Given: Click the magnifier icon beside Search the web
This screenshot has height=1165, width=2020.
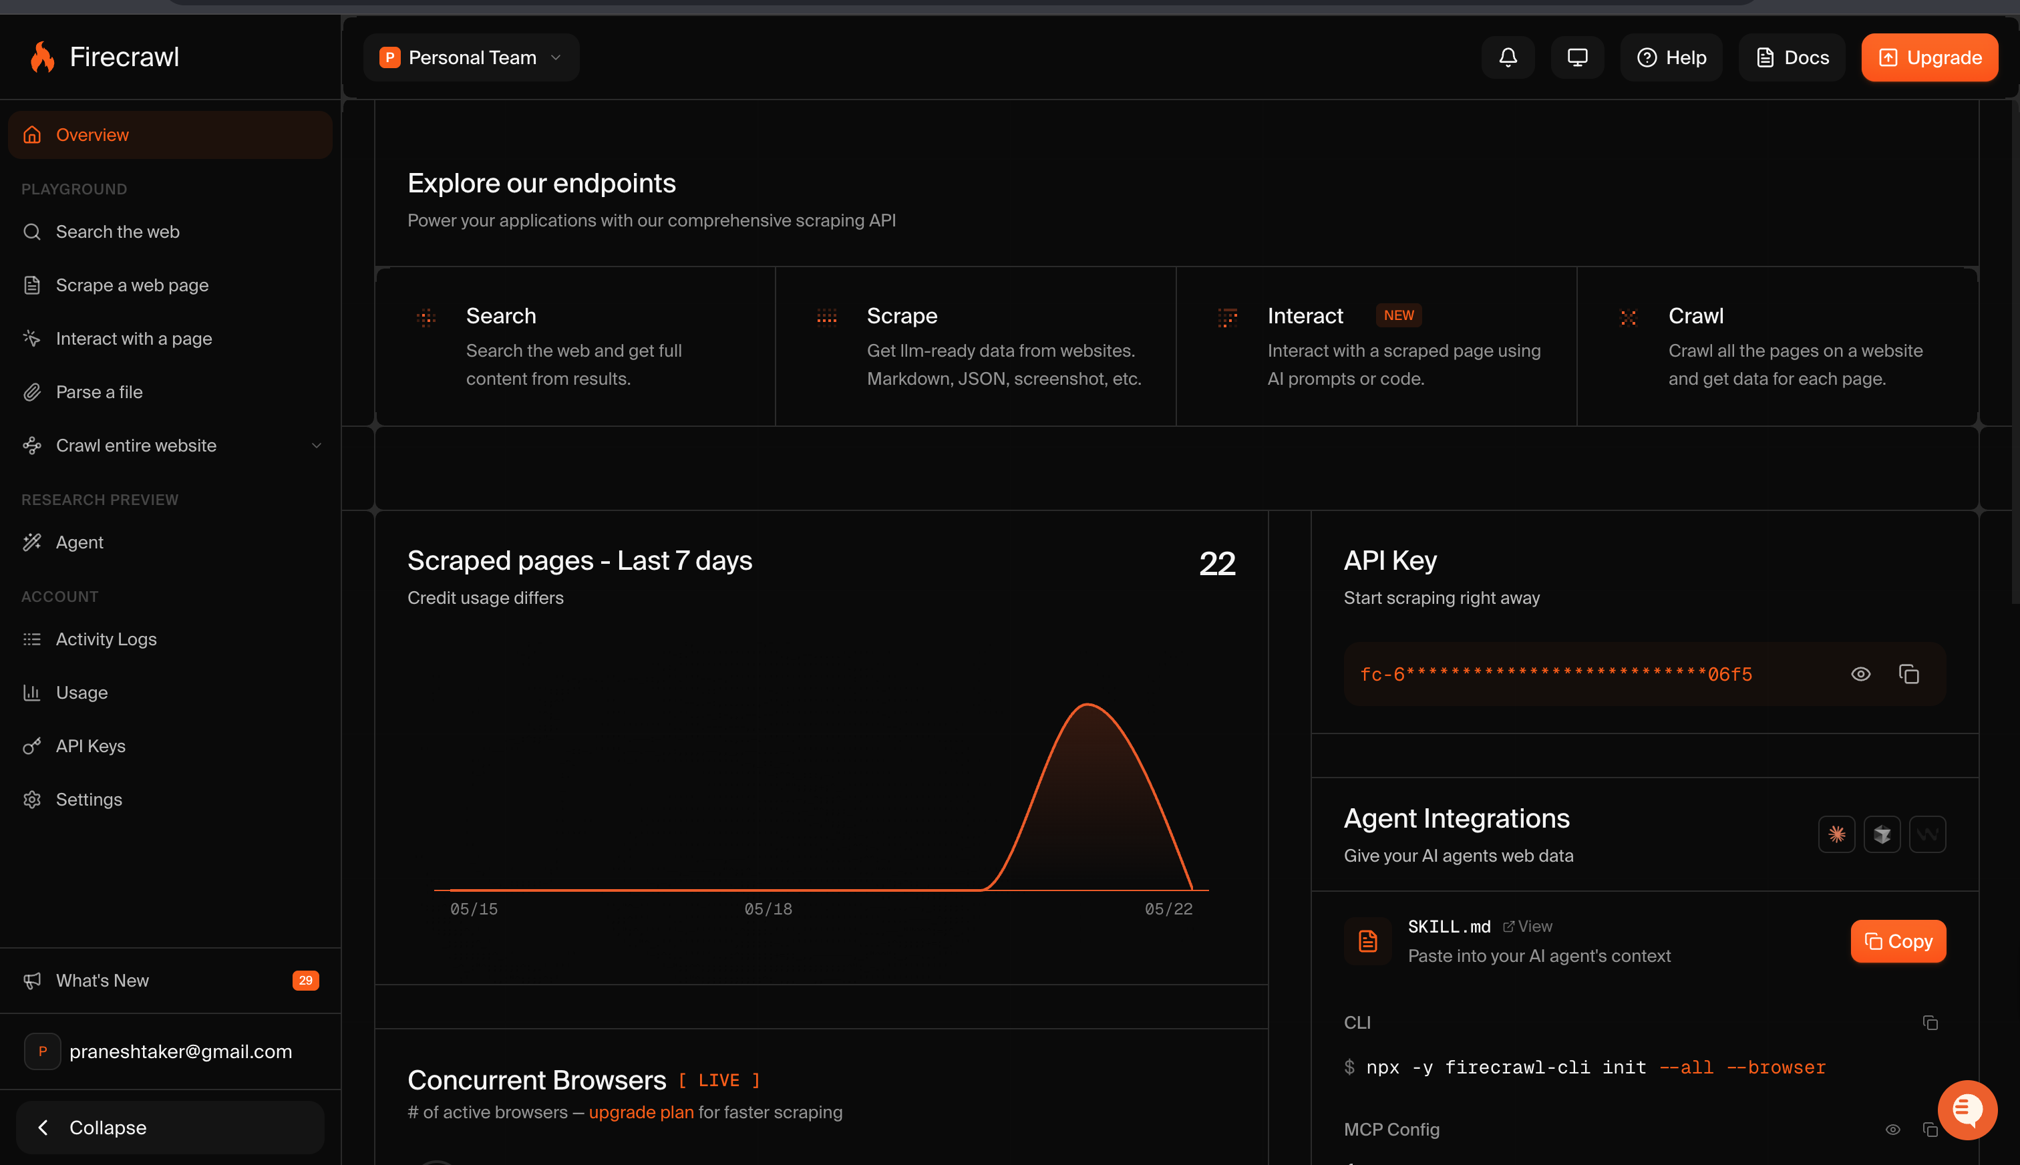Looking at the screenshot, I should [32, 232].
